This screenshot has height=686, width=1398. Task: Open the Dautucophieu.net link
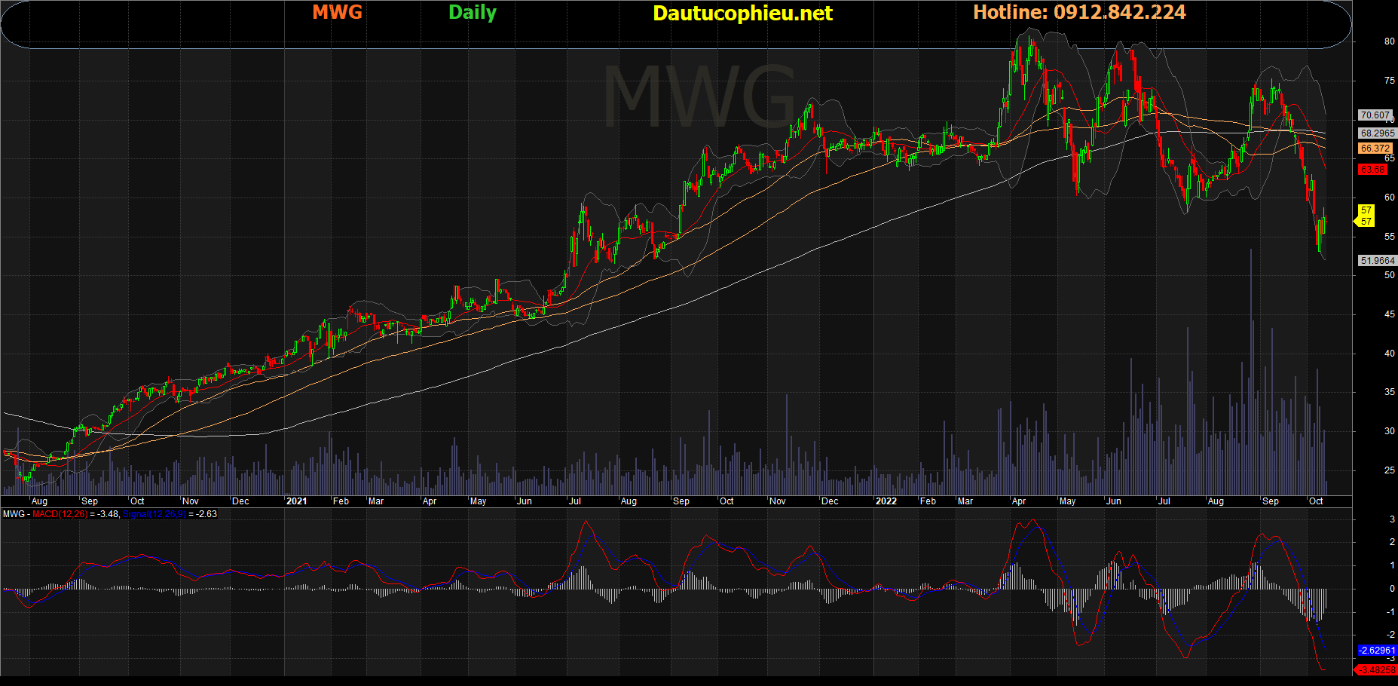pos(742,14)
